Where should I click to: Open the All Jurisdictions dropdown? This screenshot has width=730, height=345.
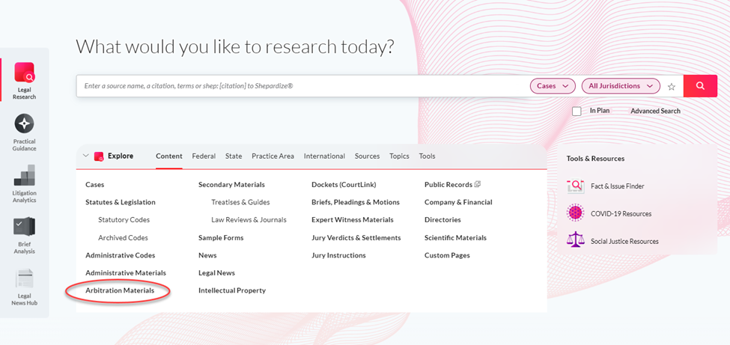click(621, 86)
